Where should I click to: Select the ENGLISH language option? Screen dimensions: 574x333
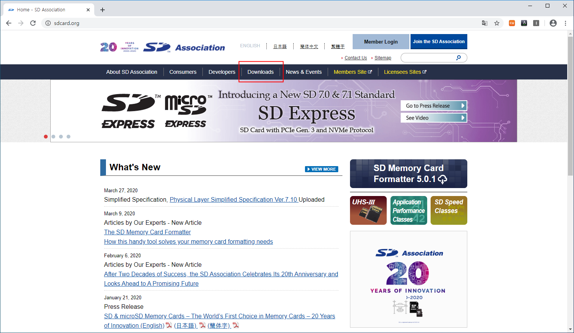coord(250,46)
